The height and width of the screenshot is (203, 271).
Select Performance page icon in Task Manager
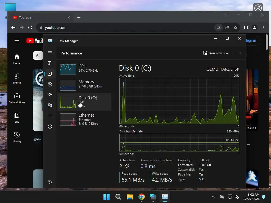[50, 74]
